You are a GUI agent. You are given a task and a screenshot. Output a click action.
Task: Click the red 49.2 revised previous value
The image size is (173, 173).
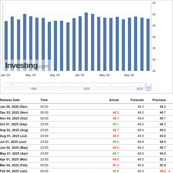(x=163, y=171)
